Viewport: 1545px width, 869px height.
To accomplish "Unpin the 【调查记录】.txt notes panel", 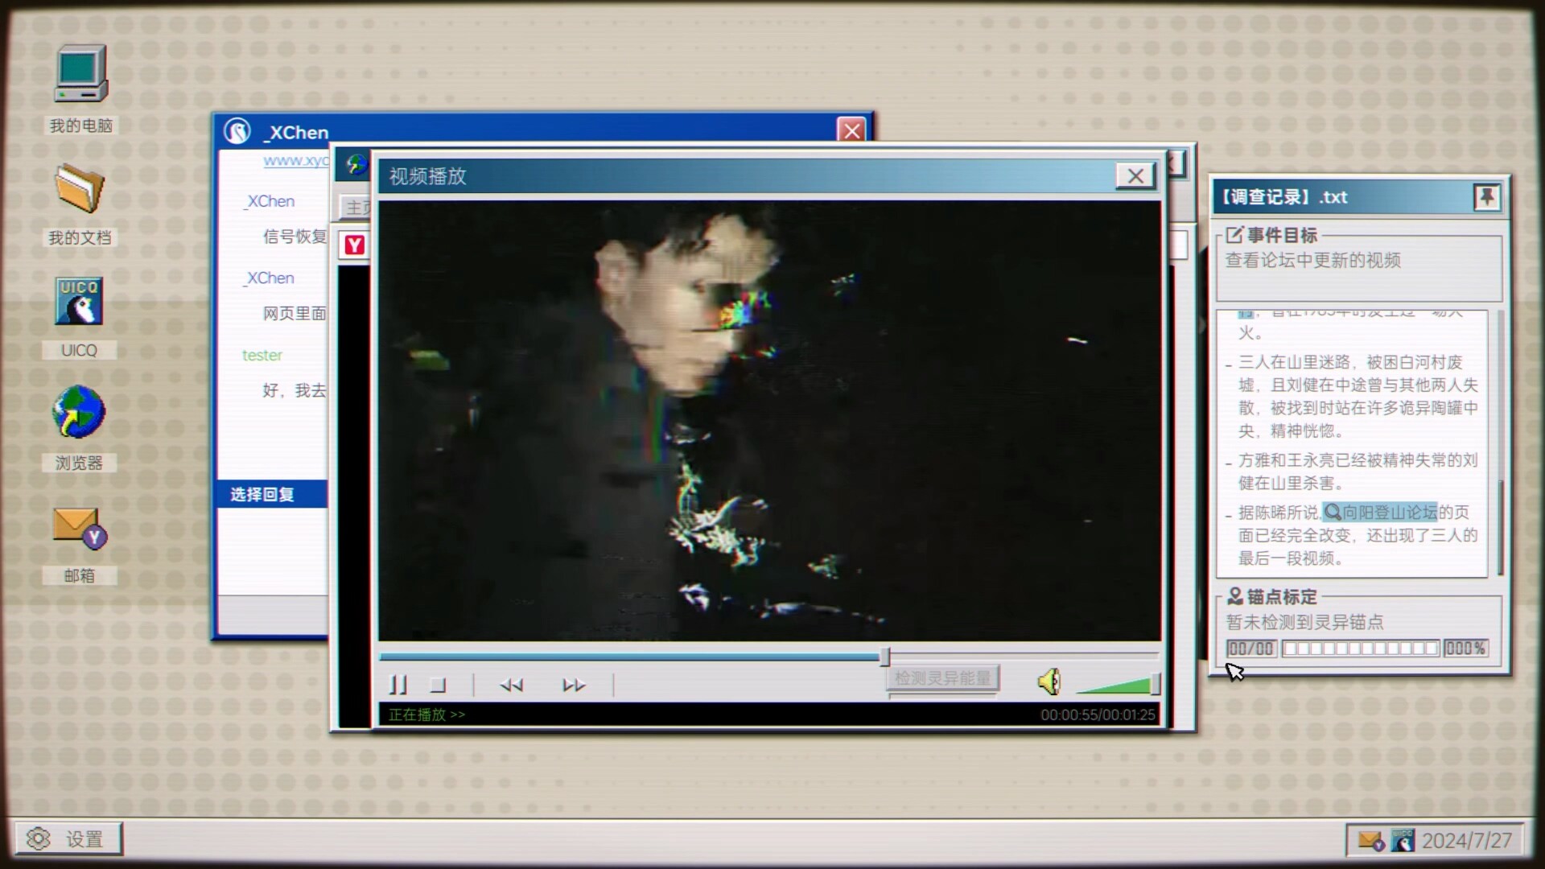I will coord(1487,196).
